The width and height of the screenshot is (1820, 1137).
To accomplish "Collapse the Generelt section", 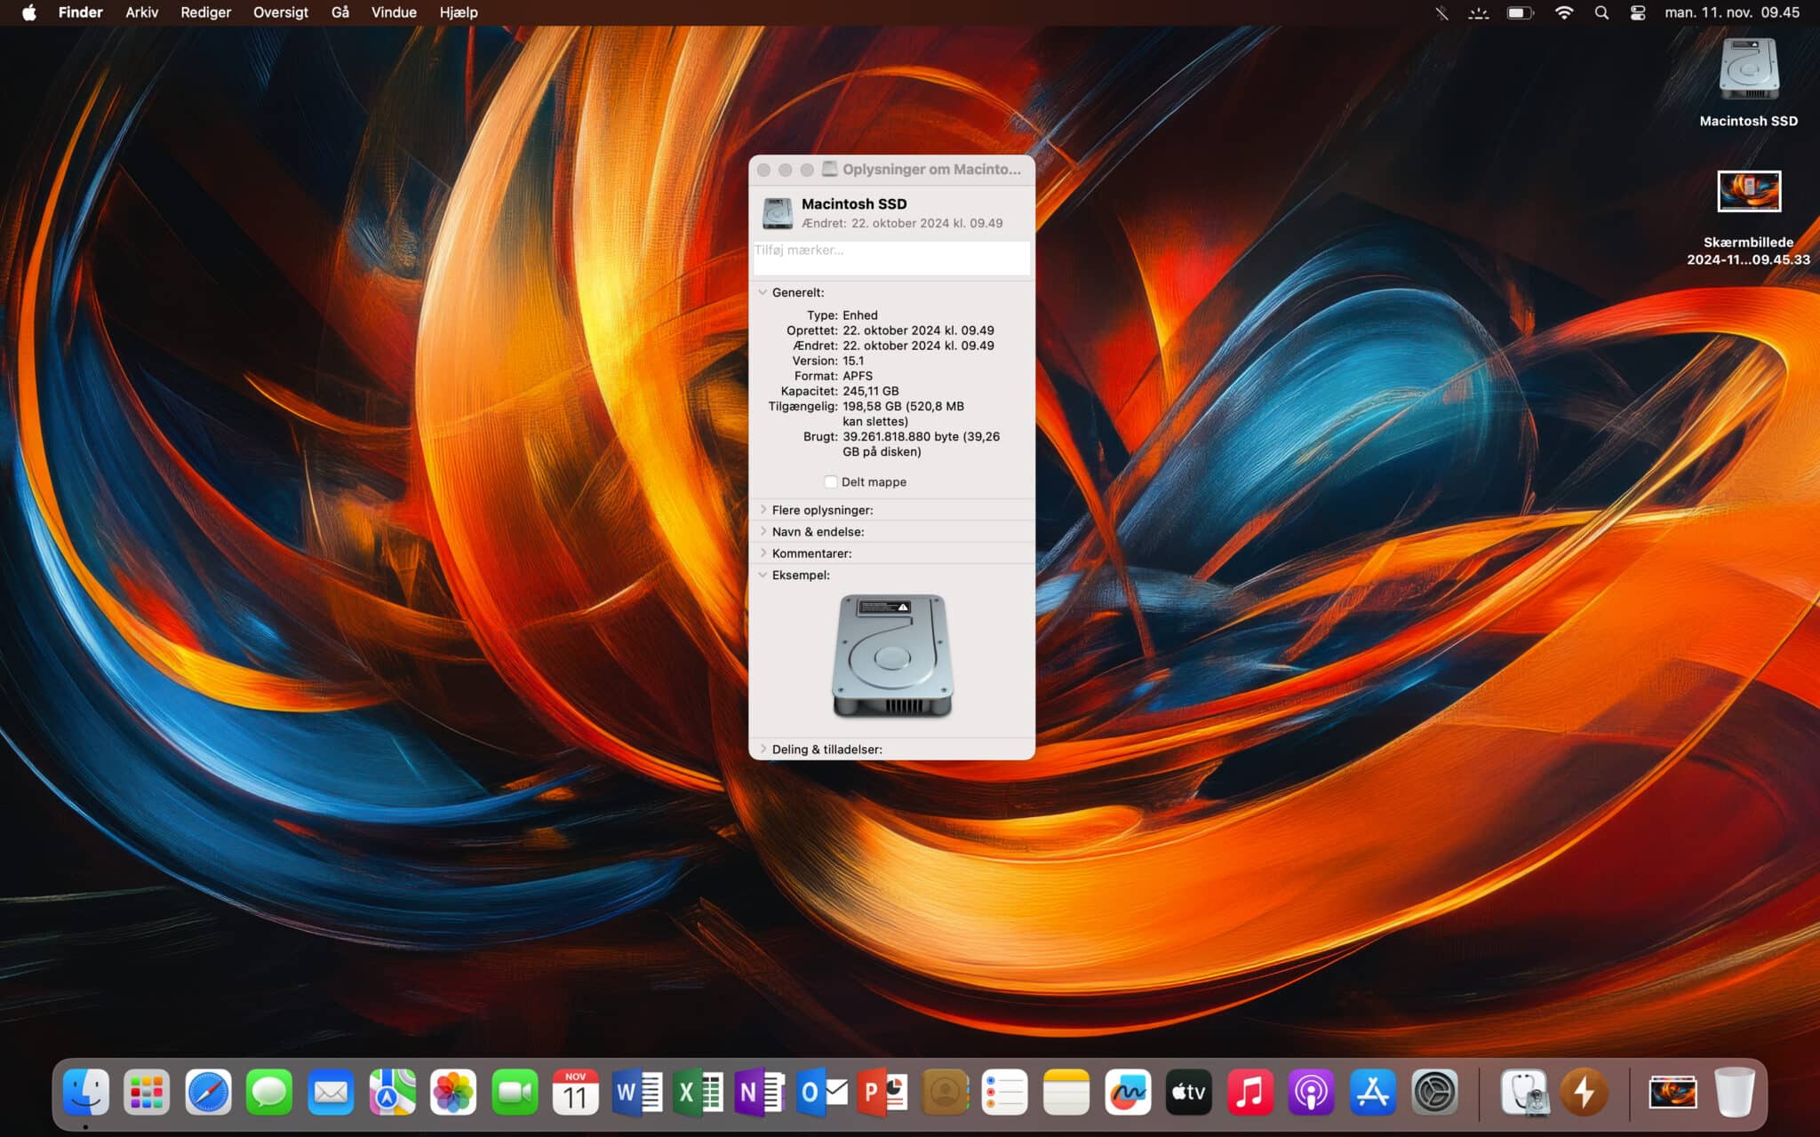I will 762,292.
